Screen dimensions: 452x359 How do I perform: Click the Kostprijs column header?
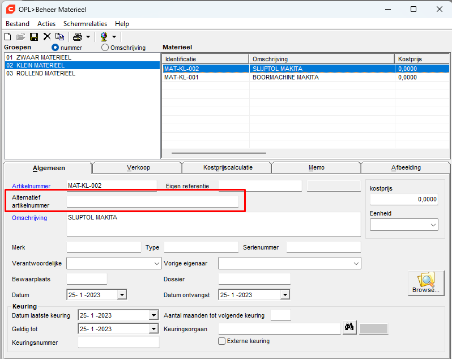point(422,59)
